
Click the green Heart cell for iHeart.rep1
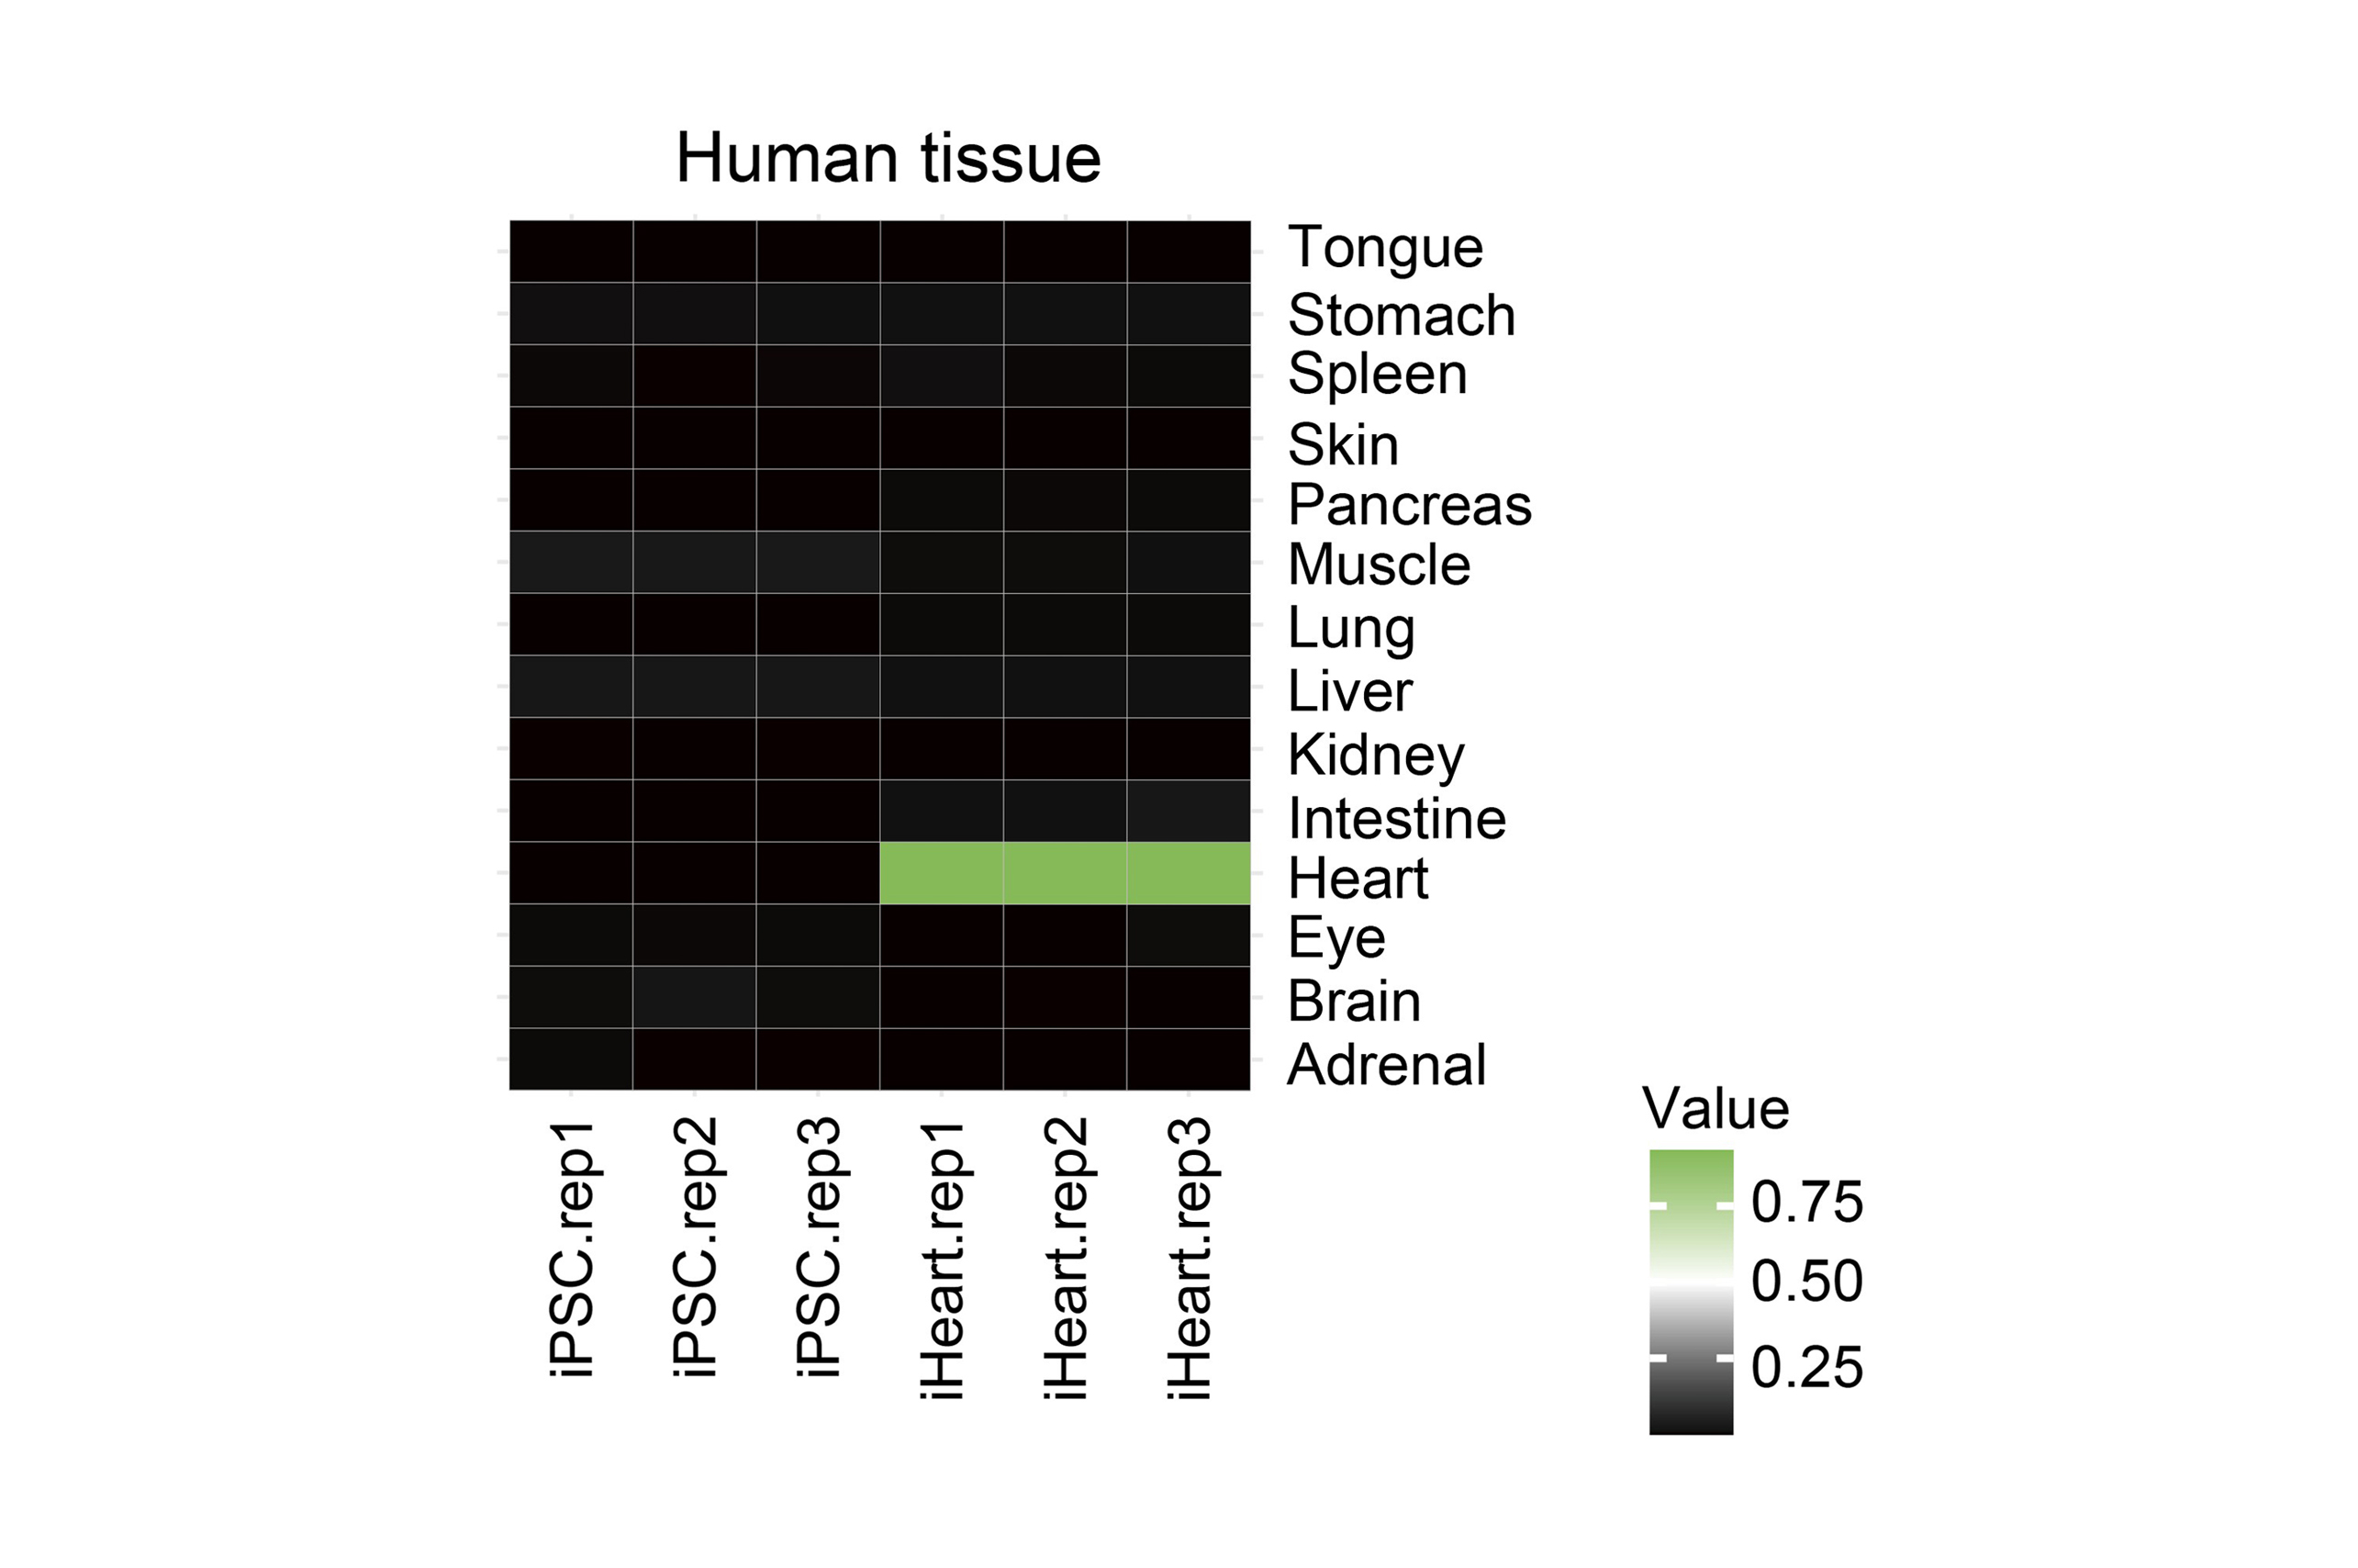(x=942, y=873)
